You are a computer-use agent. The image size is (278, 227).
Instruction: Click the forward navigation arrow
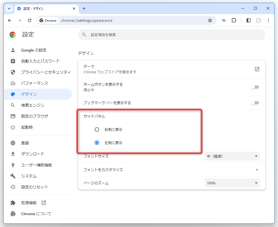click(20, 20)
